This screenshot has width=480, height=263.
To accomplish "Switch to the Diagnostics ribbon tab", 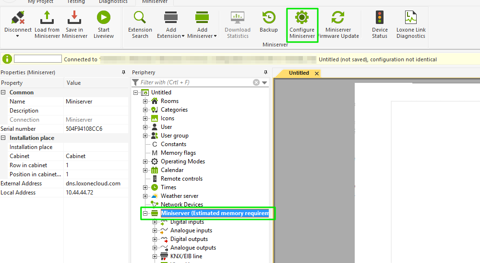I will (113, 2).
